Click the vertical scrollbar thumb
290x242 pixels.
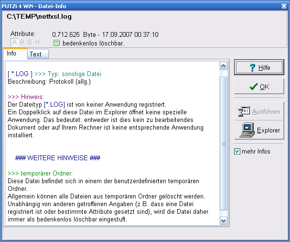pyautogui.click(x=224, y=143)
